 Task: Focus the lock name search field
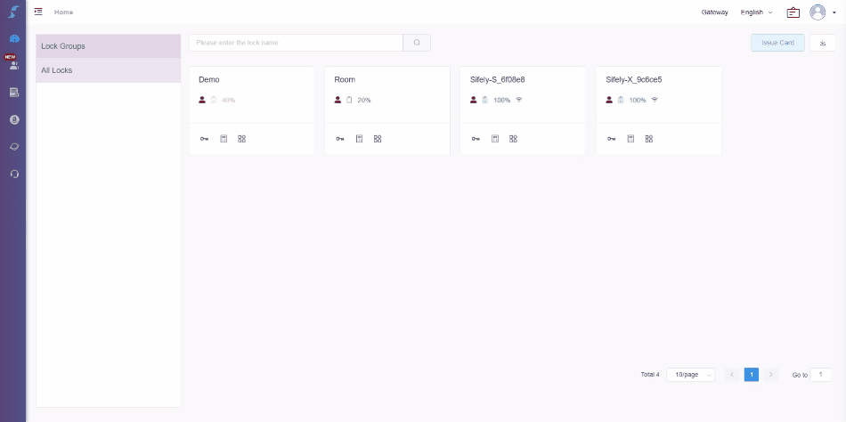point(296,43)
